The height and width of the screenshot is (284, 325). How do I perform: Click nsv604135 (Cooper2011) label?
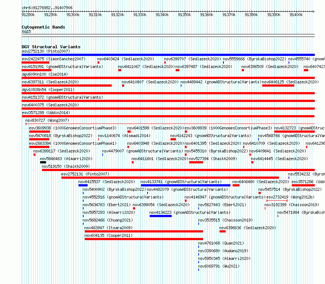pyautogui.click(x=108, y=235)
